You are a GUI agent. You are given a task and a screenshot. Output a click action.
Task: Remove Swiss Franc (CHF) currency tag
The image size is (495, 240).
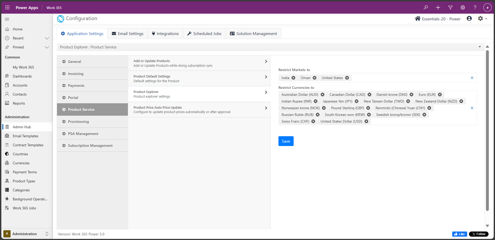coord(313,121)
